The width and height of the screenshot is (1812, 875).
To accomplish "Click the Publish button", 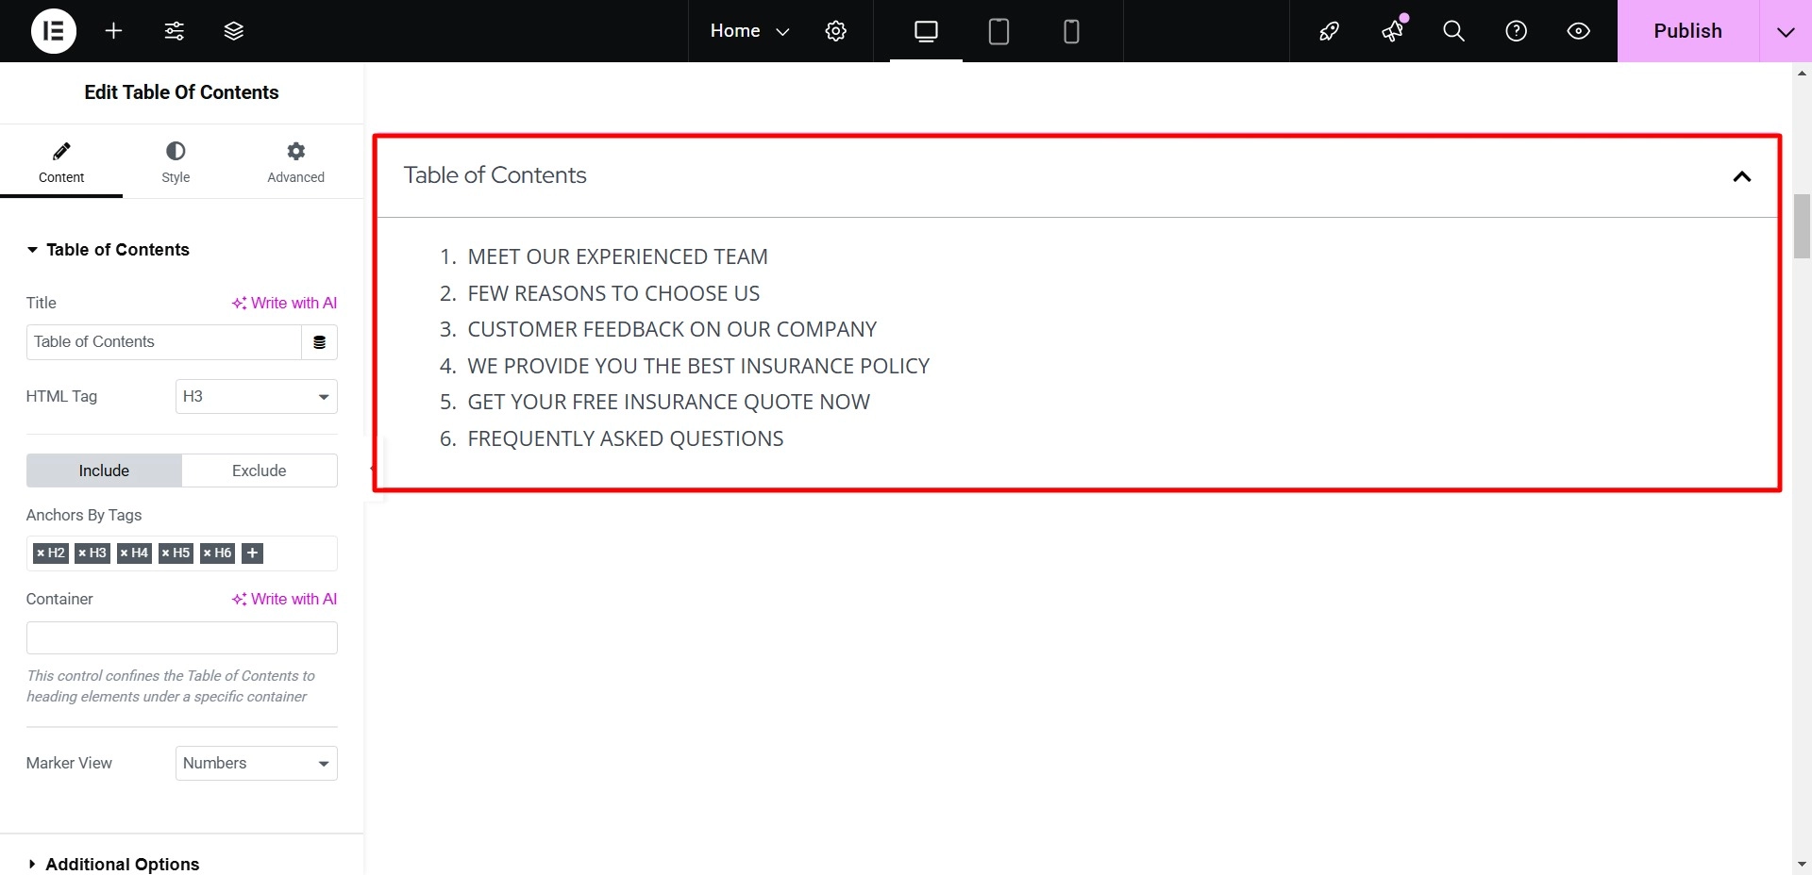I will [x=1687, y=31].
